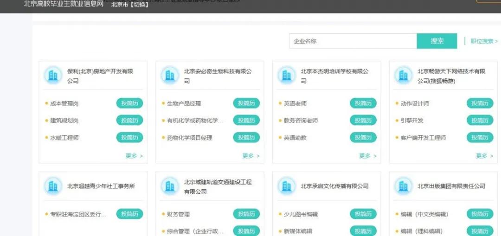Submit resume for 引擎开发
The height and width of the screenshot is (236, 501).
pyautogui.click(x=480, y=120)
